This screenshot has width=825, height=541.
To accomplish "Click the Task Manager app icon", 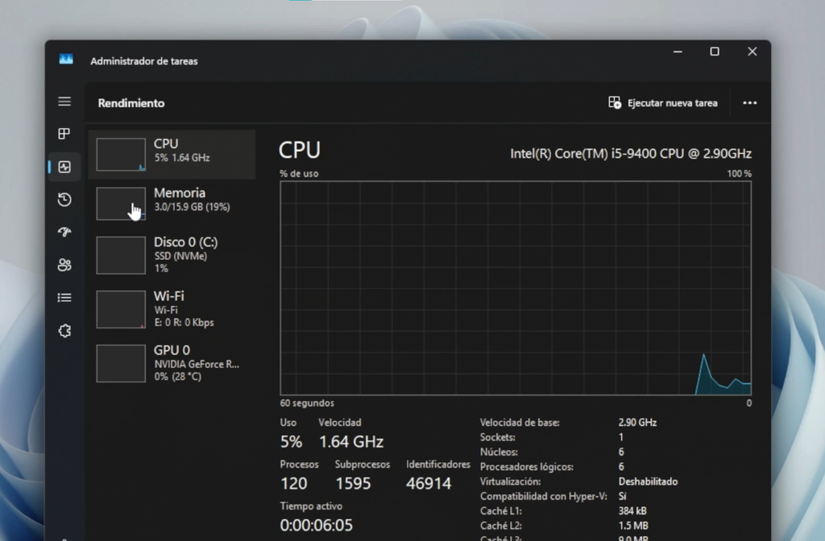I will (66, 60).
